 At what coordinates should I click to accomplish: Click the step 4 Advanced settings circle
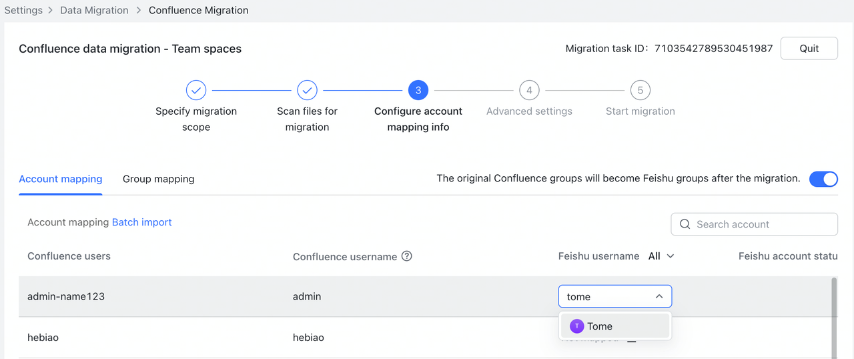(529, 90)
